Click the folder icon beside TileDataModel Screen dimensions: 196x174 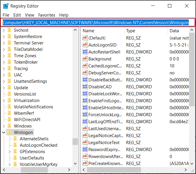point(9,49)
